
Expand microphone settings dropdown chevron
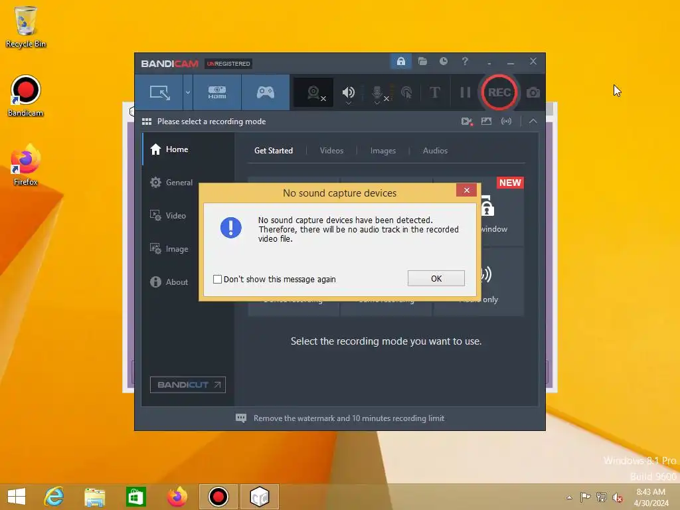coord(377,103)
